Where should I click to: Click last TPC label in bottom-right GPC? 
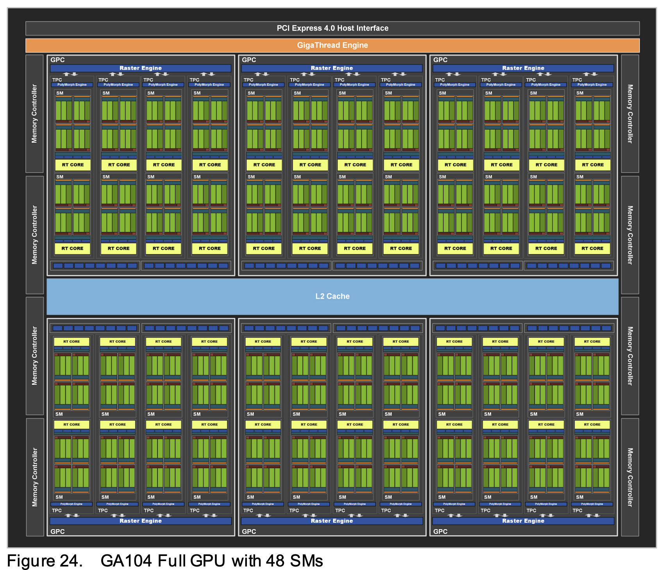[x=577, y=511]
